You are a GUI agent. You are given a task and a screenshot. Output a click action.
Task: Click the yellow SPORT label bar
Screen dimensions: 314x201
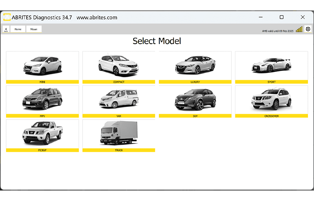coord(271,82)
